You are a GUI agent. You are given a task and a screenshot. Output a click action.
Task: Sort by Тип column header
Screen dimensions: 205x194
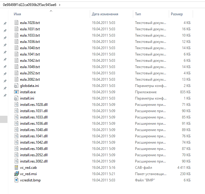(x=138, y=14)
